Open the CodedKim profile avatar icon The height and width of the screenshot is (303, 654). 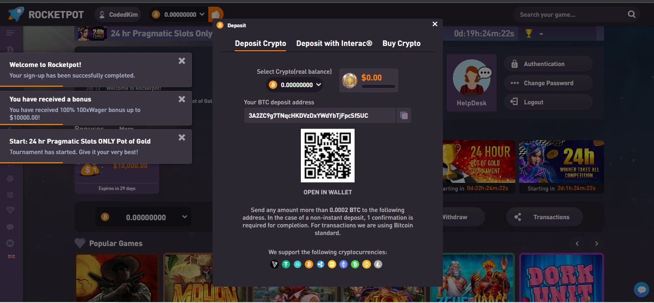(102, 15)
